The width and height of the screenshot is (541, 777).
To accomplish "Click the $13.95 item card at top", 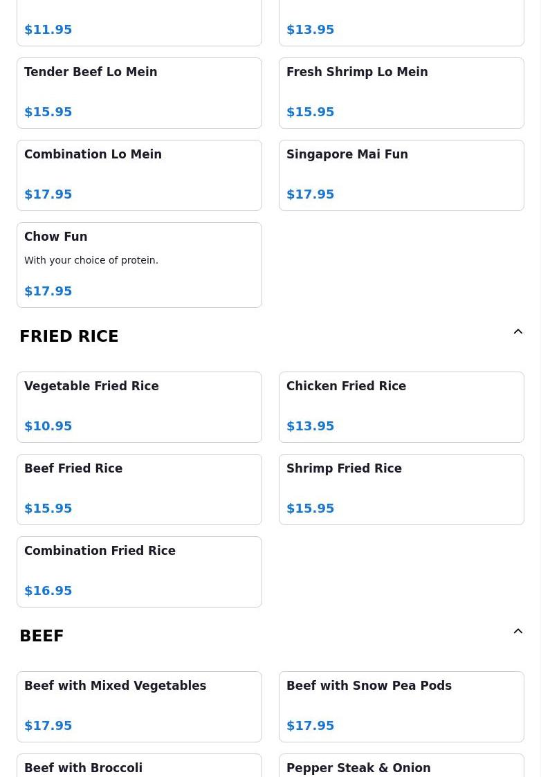I will click(401, 24).
